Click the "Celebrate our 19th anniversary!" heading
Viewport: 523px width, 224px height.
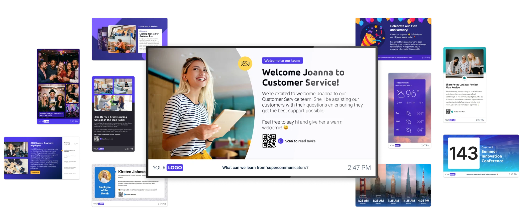[x=403, y=28]
